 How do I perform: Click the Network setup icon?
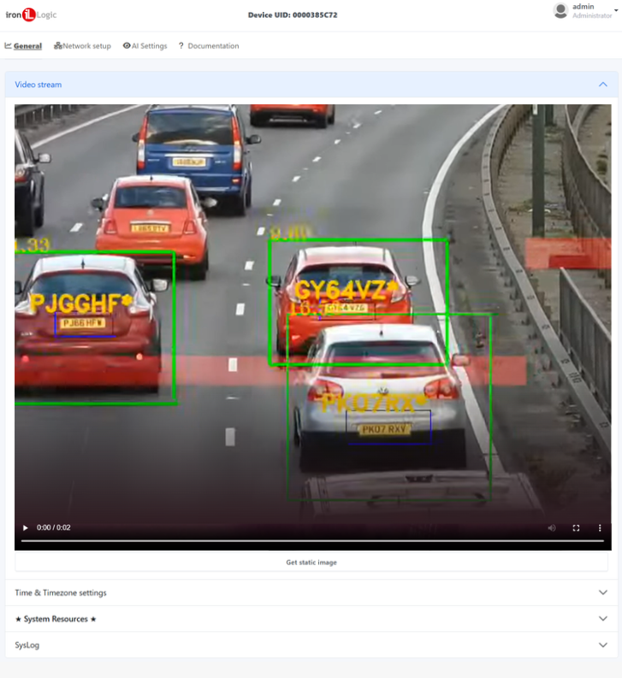[57, 46]
